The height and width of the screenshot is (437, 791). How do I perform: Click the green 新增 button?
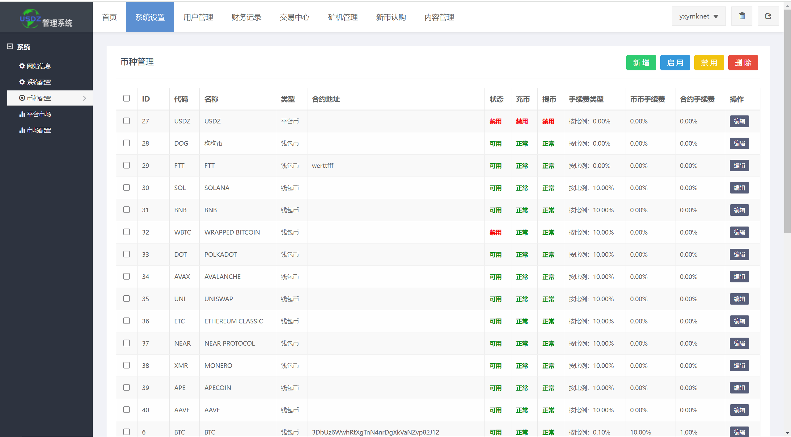[641, 63]
